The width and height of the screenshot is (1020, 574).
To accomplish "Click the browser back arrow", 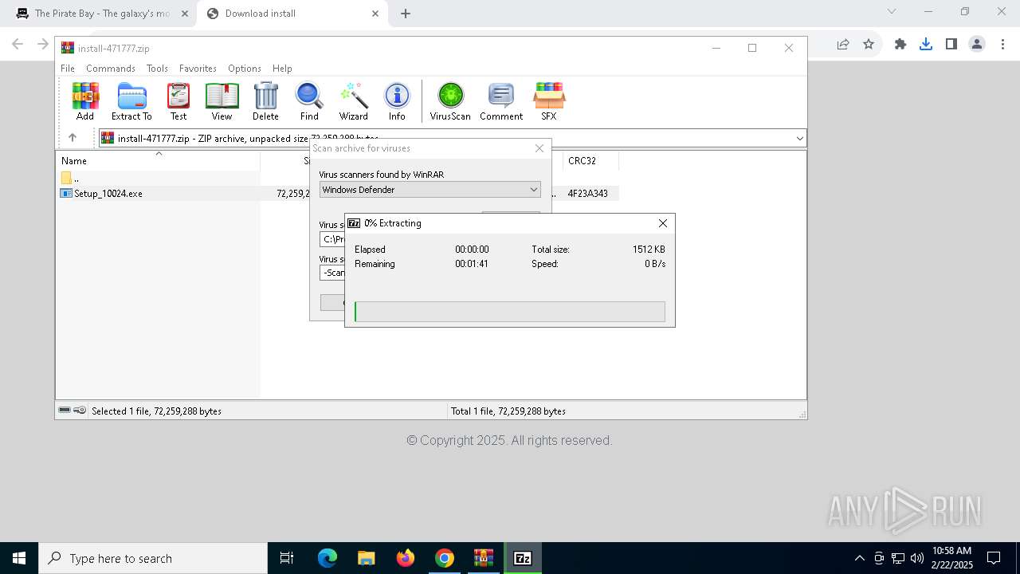I will tap(18, 44).
